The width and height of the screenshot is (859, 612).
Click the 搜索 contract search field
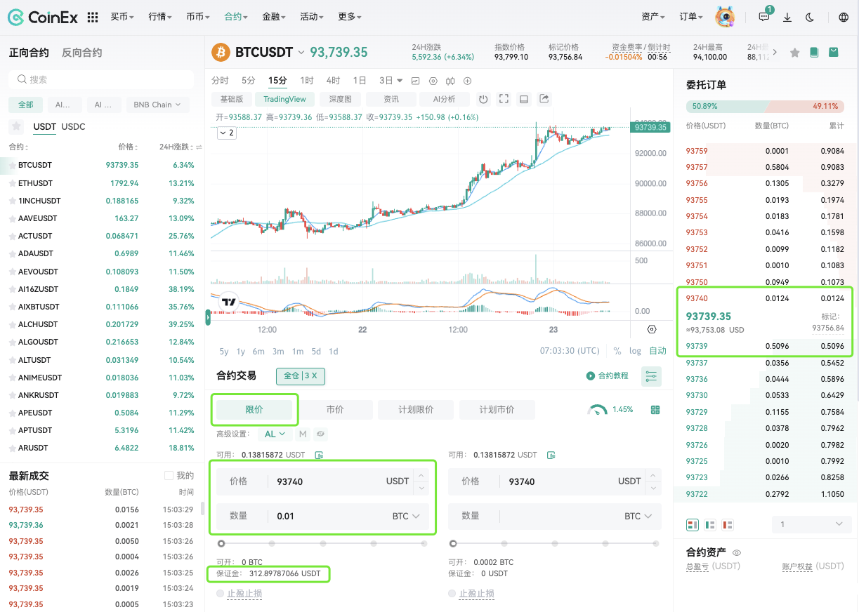101,79
